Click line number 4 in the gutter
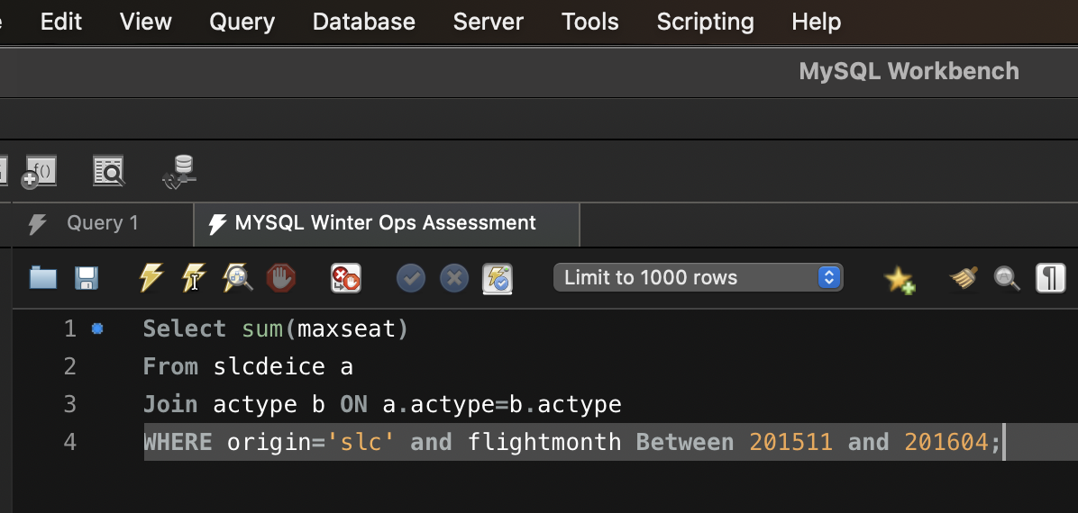This screenshot has height=513, width=1078. (x=69, y=442)
